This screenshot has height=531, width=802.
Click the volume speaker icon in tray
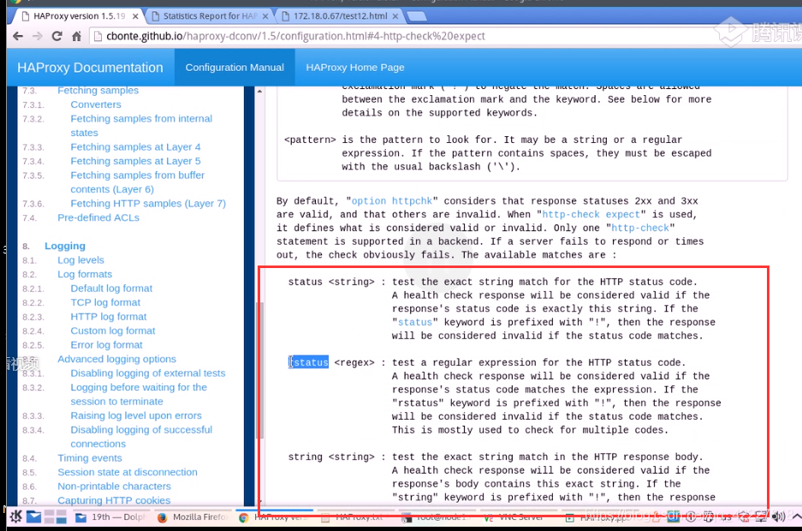click(x=779, y=516)
